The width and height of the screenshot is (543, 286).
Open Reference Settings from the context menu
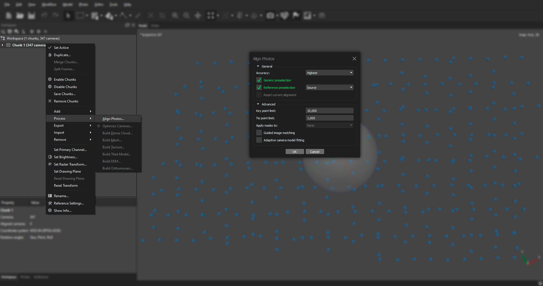click(x=69, y=203)
